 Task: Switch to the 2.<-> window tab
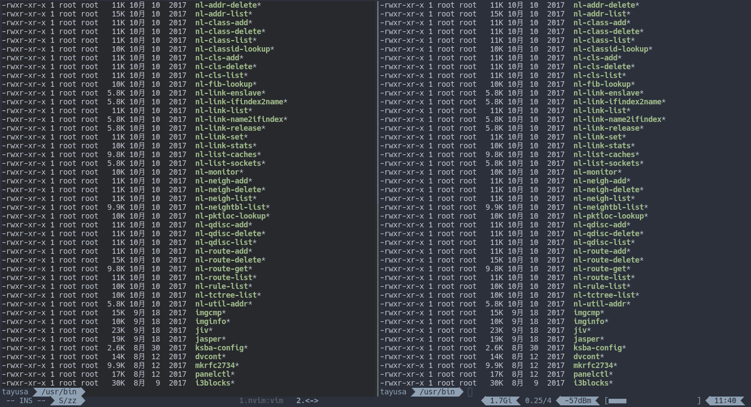point(307,400)
